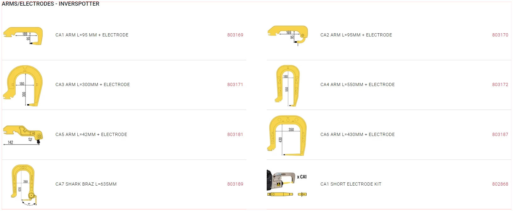Screen dimensions: 513x211
Task: View the CA5 arm 42mm picture
Action: point(23,135)
